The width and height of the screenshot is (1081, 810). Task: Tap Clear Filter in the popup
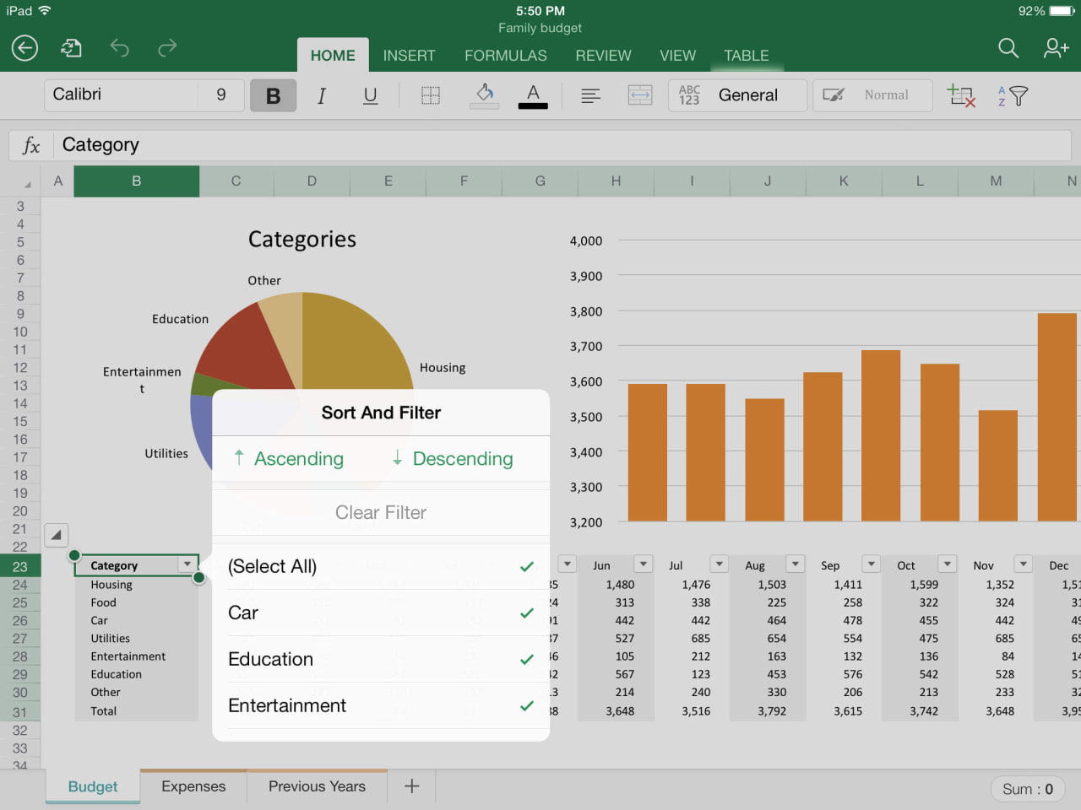click(380, 512)
